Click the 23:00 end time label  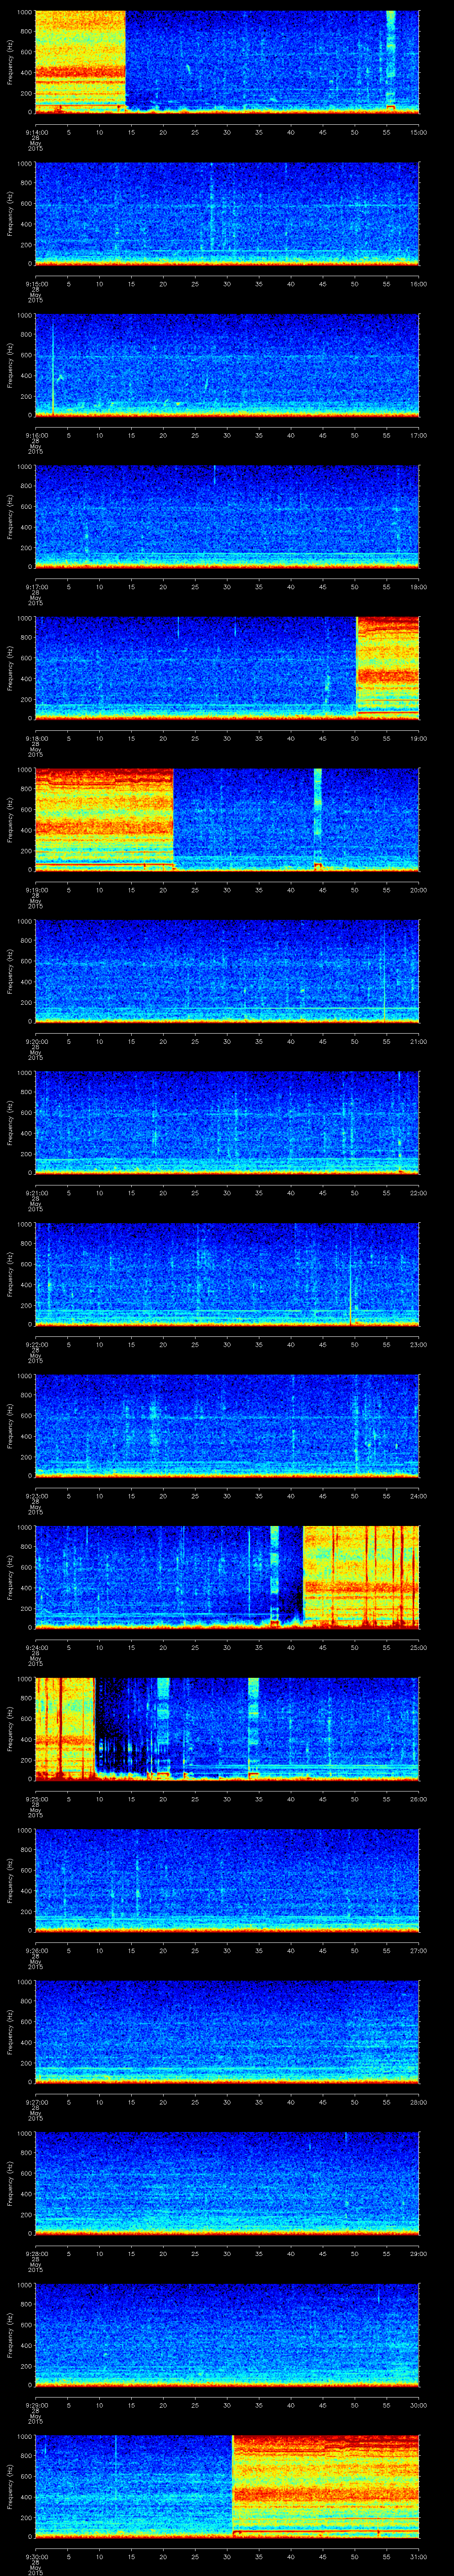pos(418,1344)
